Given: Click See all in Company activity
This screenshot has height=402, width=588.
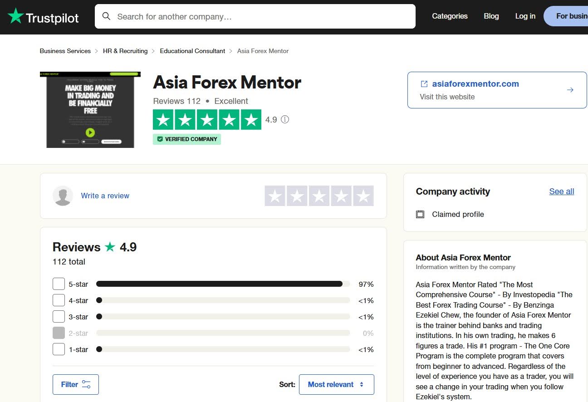Looking at the screenshot, I should click(x=562, y=191).
